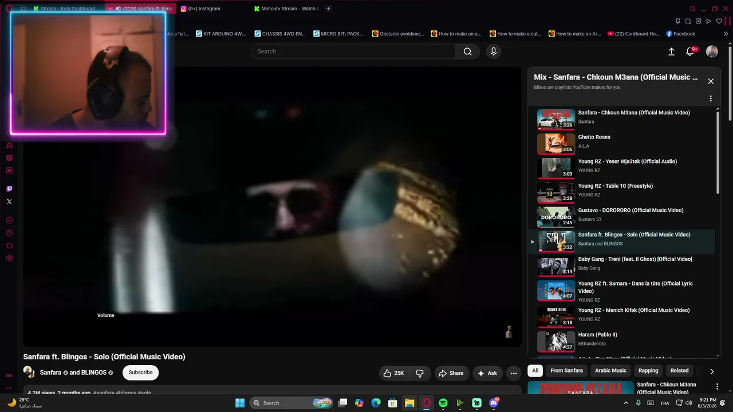Click the Opera snapshot icon
This screenshot has width=733, height=412.
pyautogui.click(x=688, y=21)
